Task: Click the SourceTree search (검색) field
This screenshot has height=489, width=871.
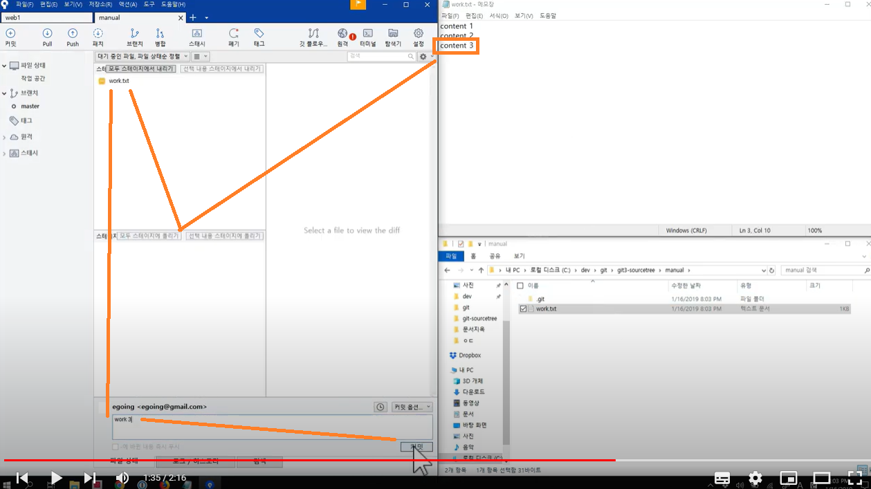Action: coord(381,57)
